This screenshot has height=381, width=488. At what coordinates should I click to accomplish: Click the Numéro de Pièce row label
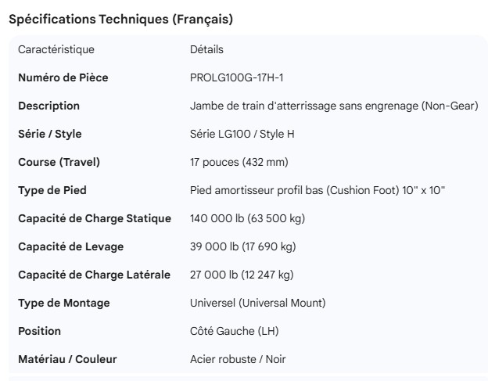[63, 77]
